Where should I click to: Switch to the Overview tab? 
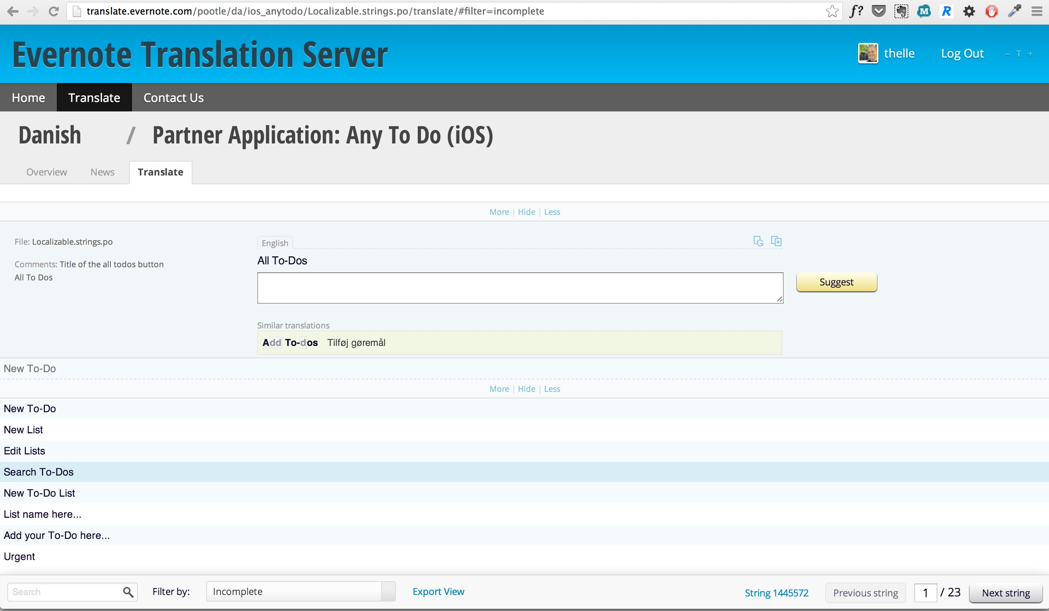click(46, 172)
